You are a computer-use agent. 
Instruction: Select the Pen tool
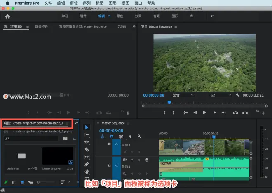tap(87, 165)
